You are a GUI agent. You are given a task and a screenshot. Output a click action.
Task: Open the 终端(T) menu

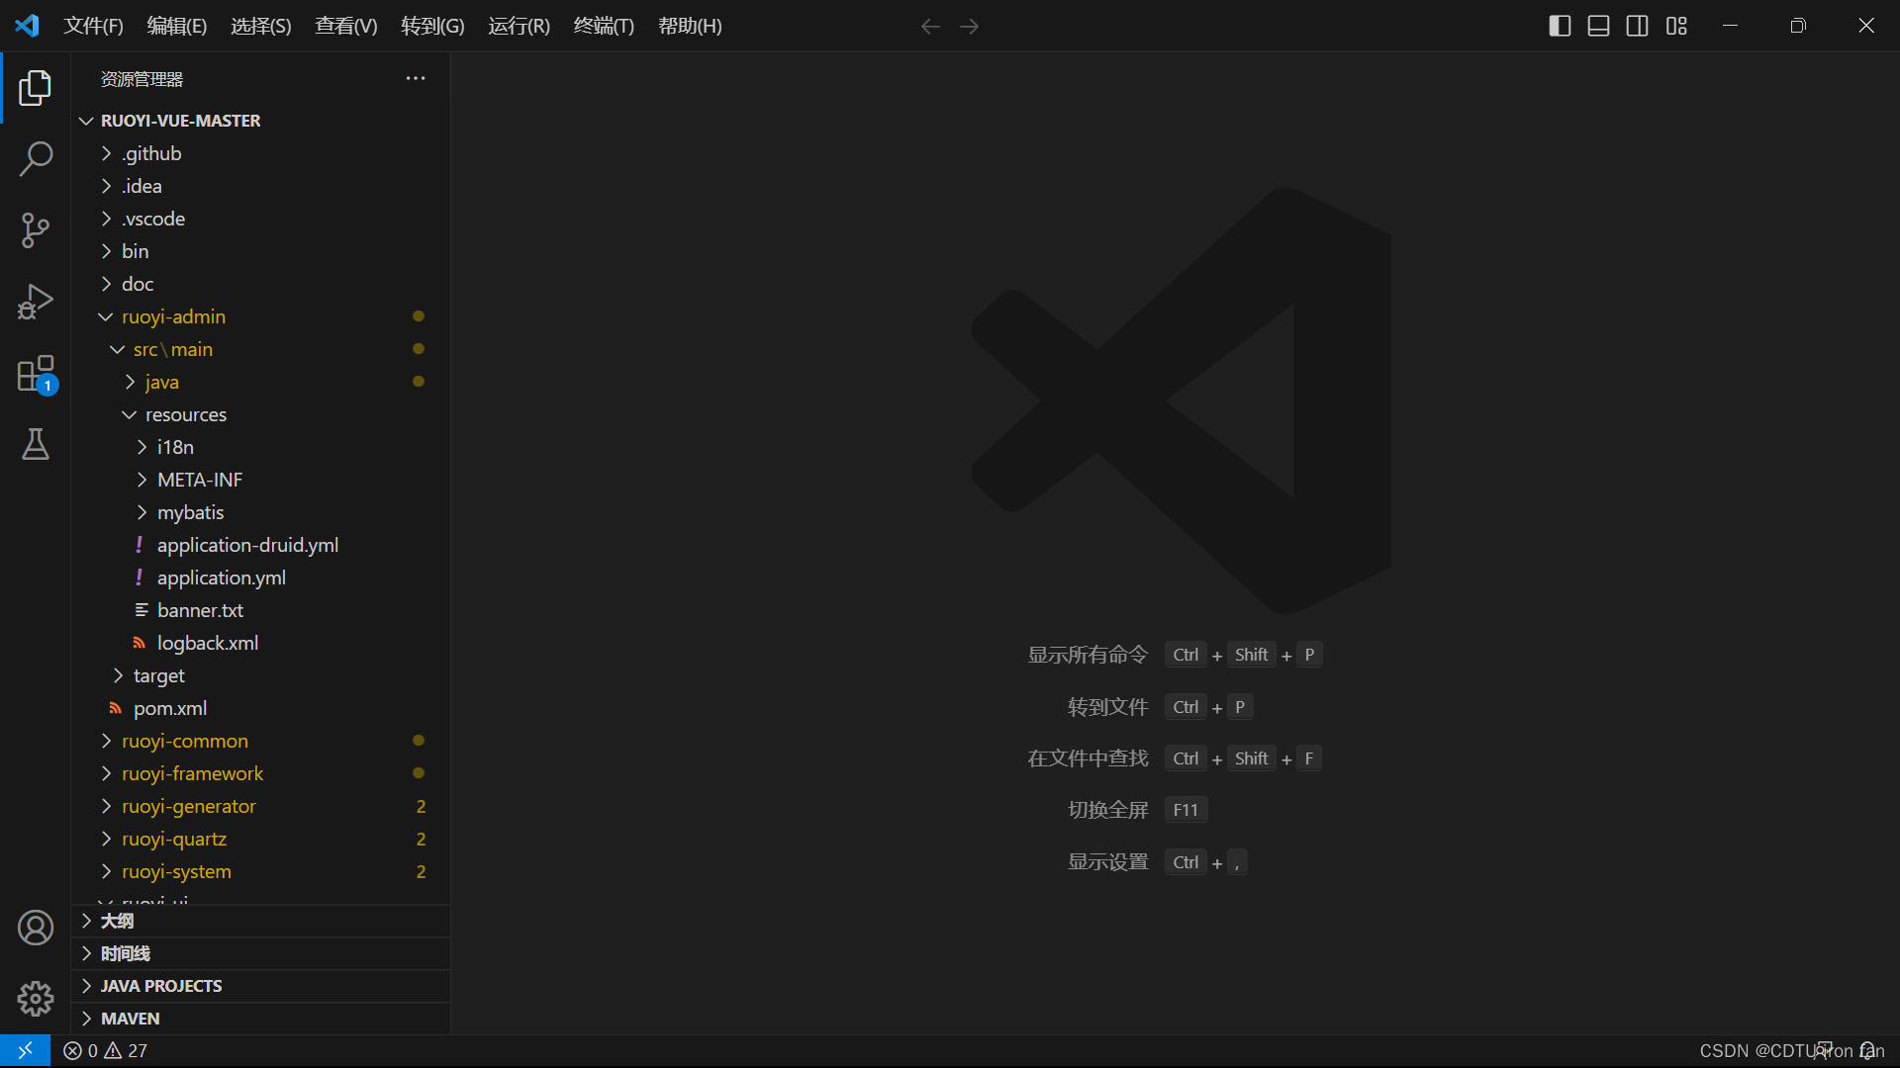point(603,26)
